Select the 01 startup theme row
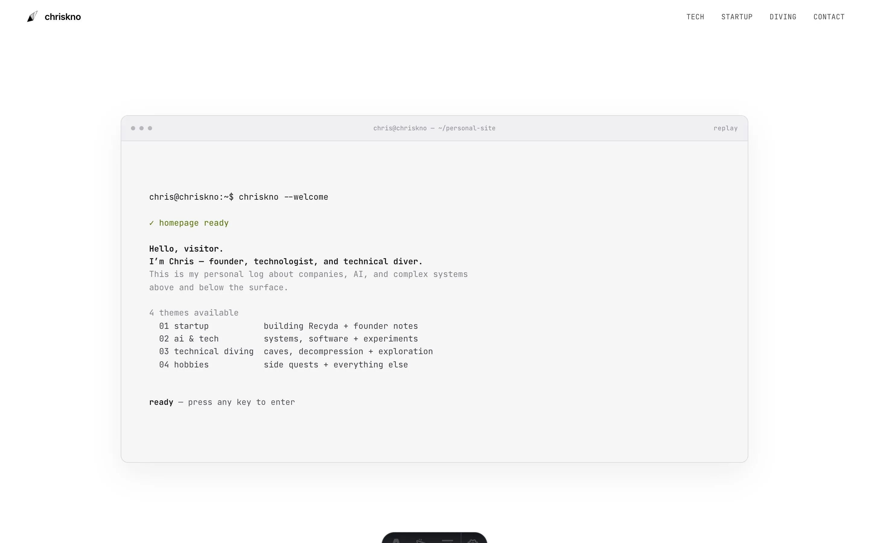Viewport: 869px width, 543px height. (x=288, y=326)
